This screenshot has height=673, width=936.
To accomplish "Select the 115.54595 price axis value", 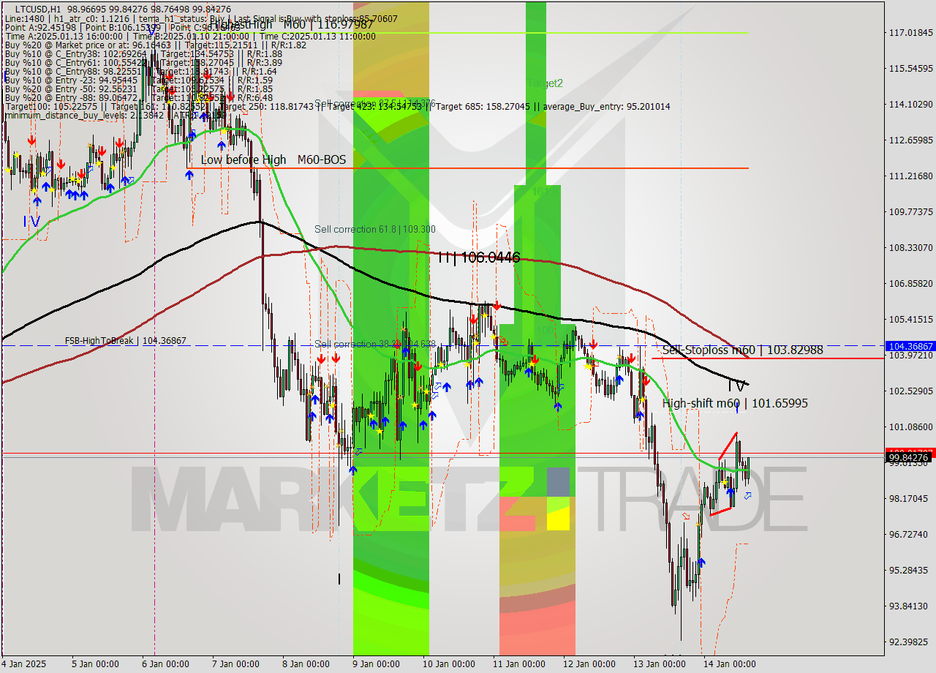I will [910, 68].
